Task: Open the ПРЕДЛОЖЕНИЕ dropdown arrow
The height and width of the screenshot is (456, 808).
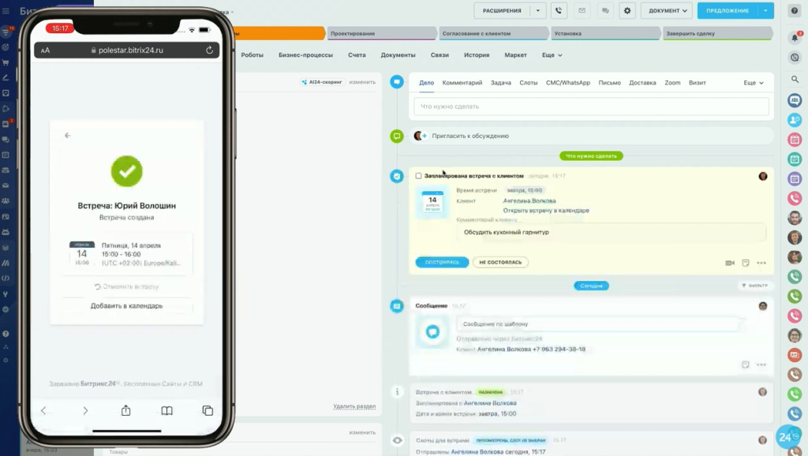Action: click(765, 10)
